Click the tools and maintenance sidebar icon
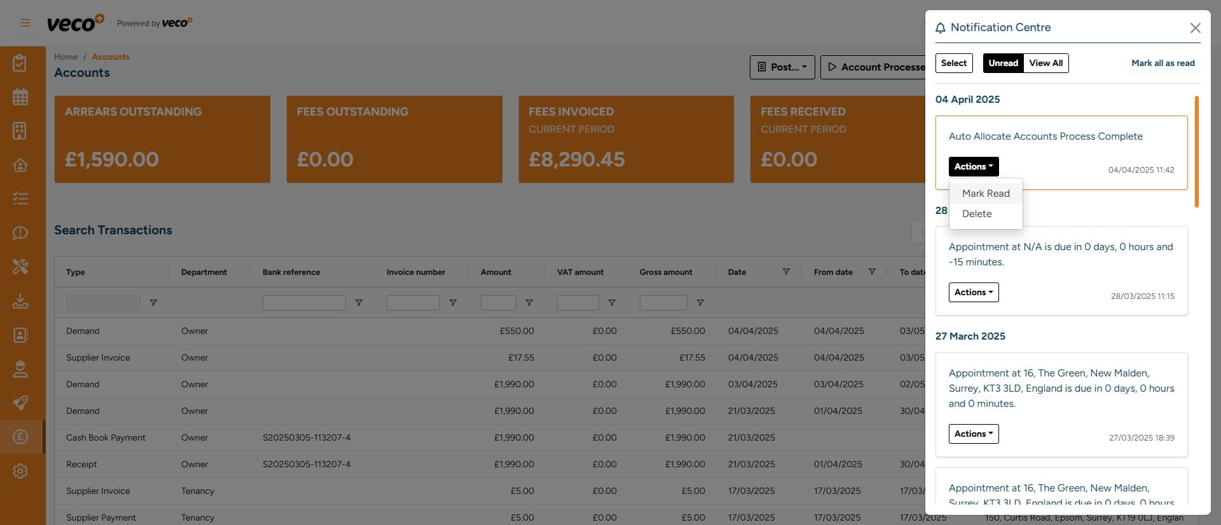This screenshot has height=525, width=1221. click(20, 267)
